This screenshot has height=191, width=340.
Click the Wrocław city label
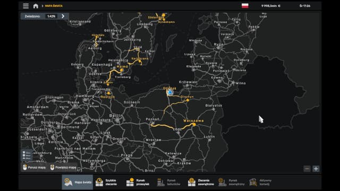click(154, 140)
